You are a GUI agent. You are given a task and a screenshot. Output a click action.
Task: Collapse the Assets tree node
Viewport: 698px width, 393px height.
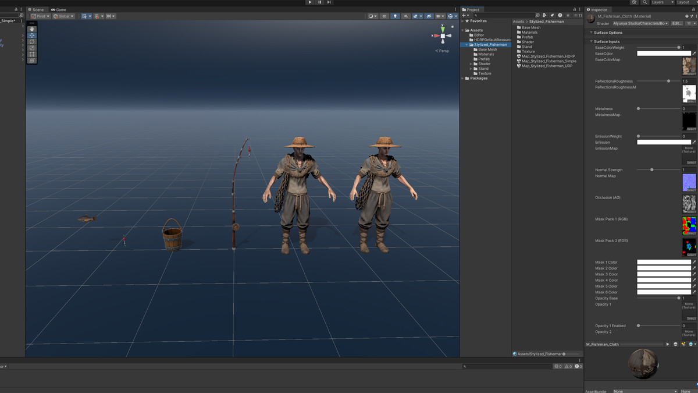point(463,30)
